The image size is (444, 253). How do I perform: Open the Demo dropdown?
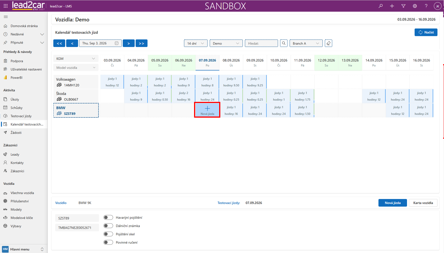226,43
